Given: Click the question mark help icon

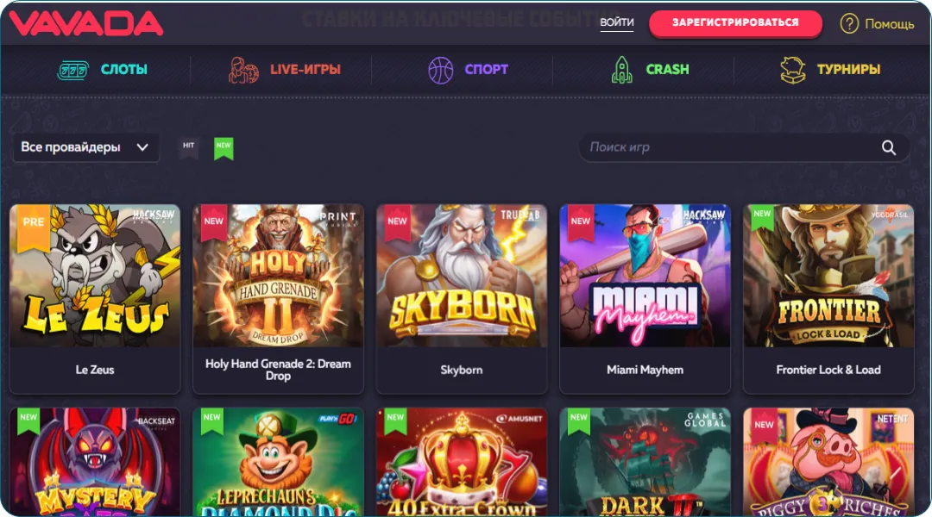Looking at the screenshot, I should (849, 24).
